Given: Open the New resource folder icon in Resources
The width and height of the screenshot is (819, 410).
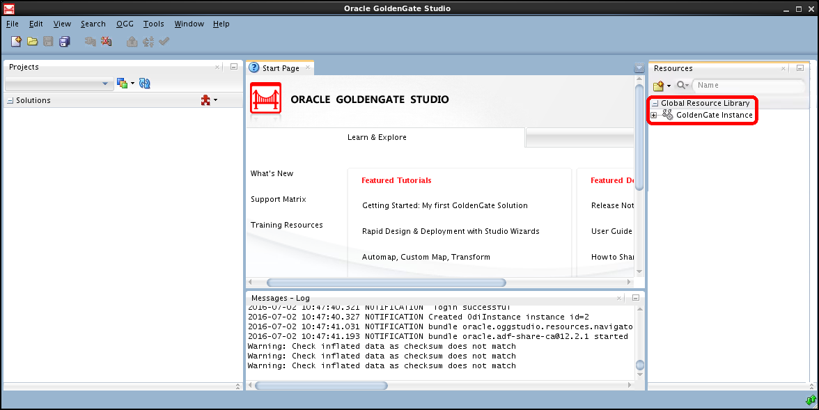Looking at the screenshot, I should 660,85.
